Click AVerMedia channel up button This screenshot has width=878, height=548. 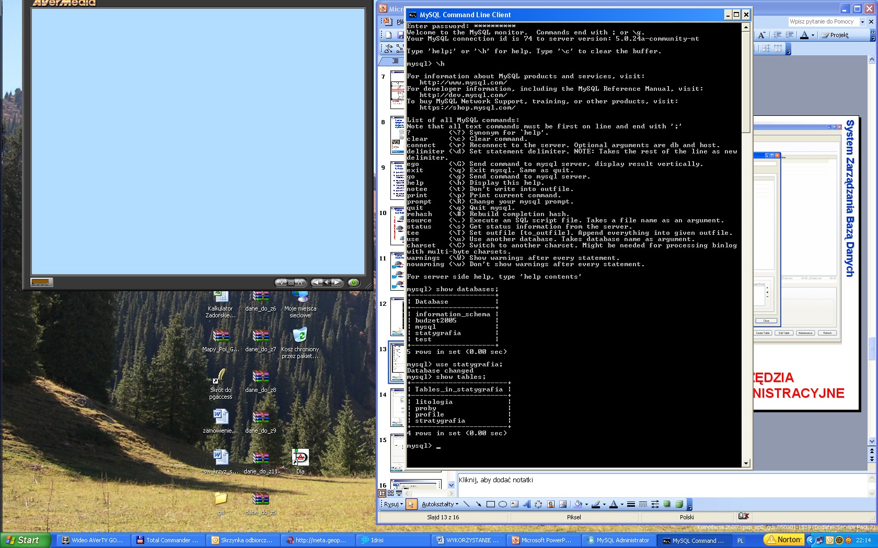[301, 282]
